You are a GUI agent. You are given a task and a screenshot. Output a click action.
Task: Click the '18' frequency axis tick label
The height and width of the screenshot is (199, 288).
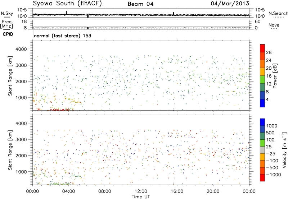pos(24,22)
